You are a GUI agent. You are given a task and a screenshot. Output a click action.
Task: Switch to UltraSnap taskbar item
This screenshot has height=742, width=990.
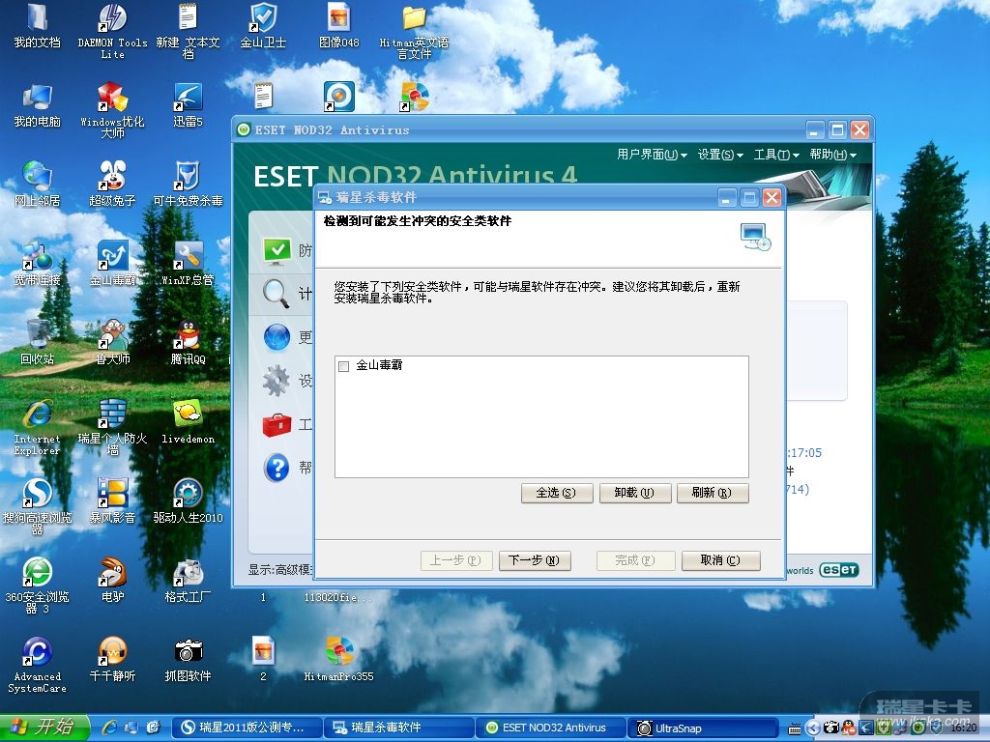point(702,728)
